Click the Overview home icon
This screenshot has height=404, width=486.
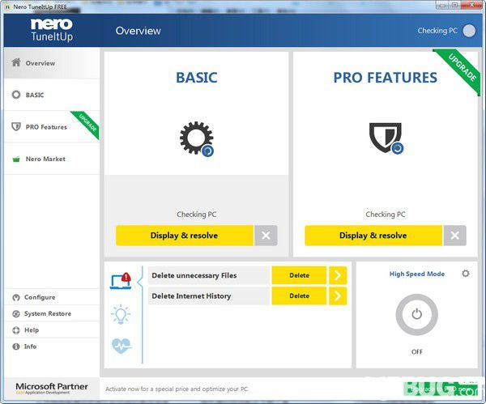16,62
